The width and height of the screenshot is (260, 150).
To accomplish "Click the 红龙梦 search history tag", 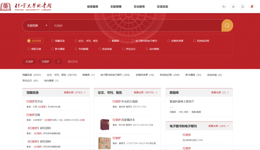I will tap(29, 62).
